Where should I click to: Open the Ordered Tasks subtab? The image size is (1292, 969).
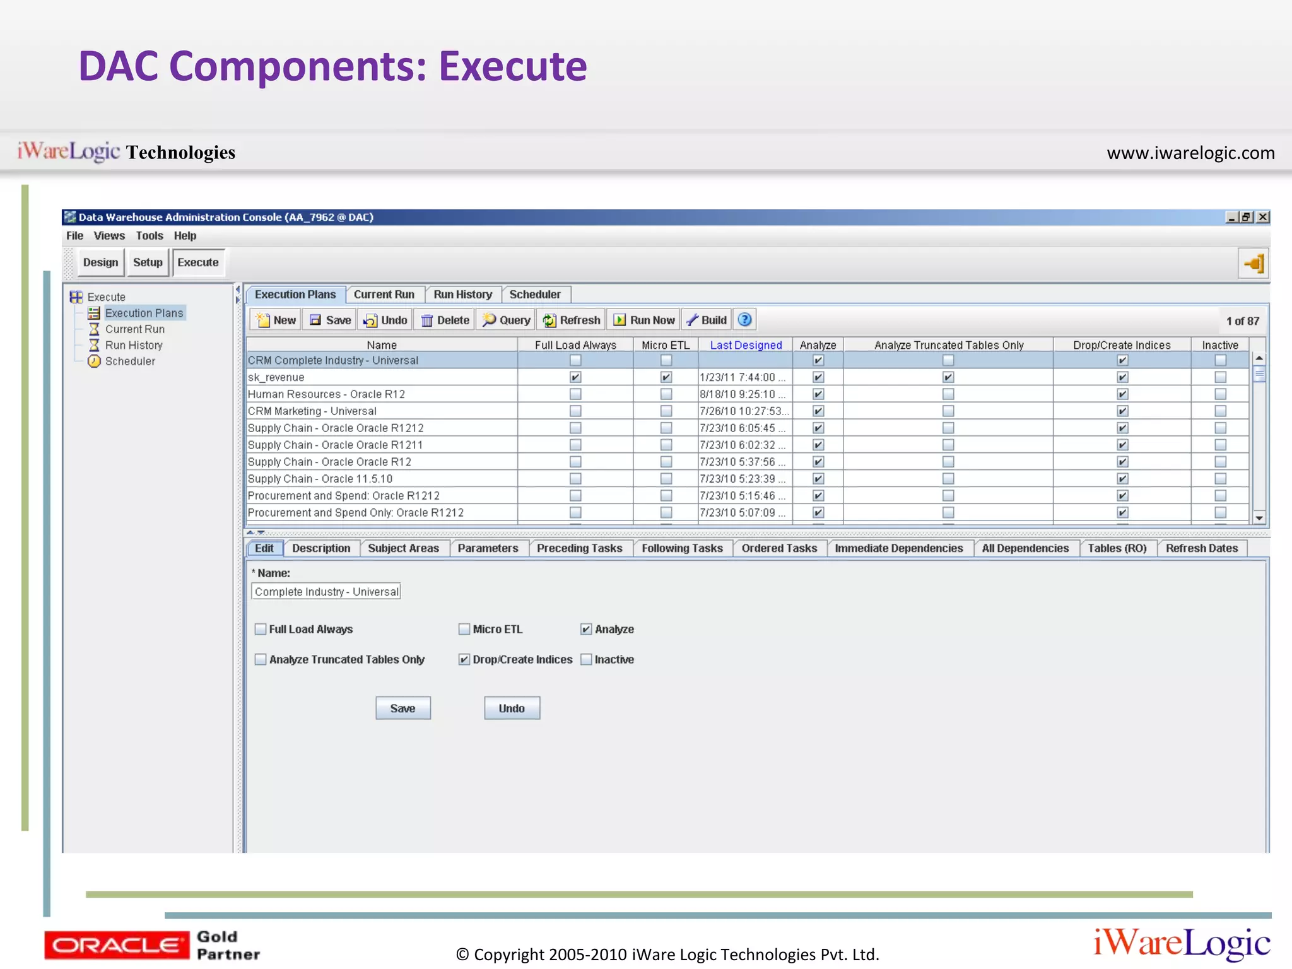coord(779,548)
